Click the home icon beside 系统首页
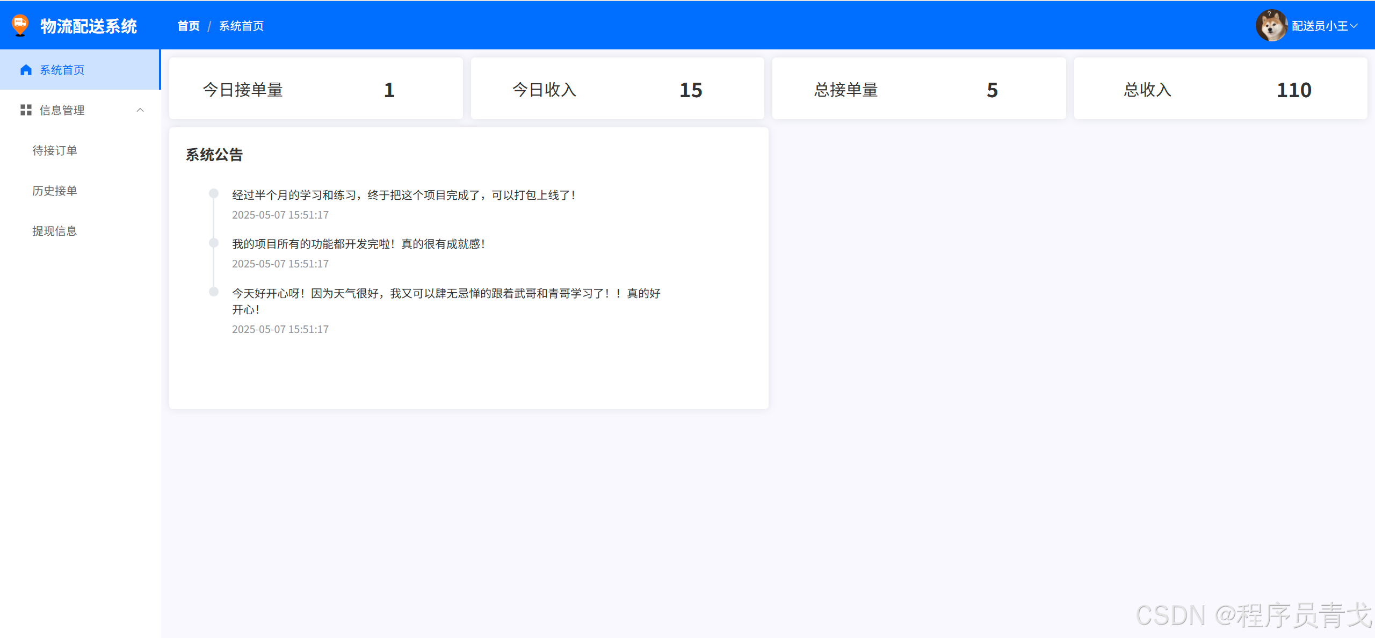Viewport: 1375px width, 638px height. tap(26, 70)
